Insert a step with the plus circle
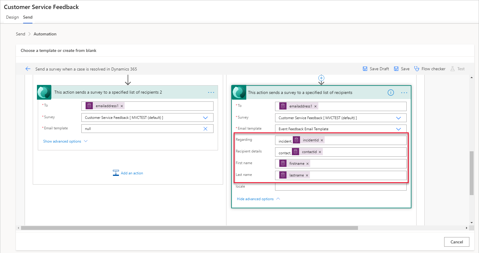 click(x=321, y=78)
